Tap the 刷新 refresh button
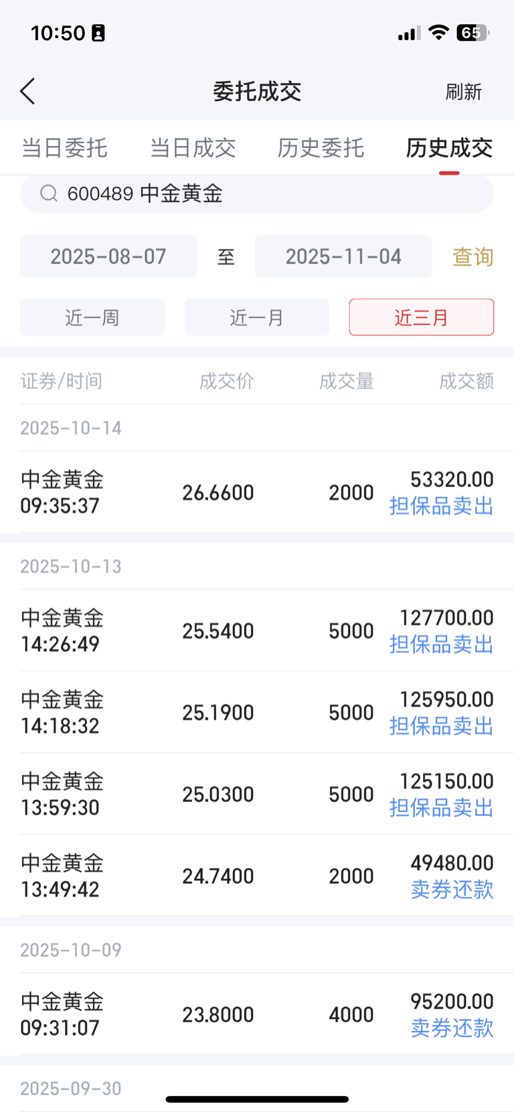The height and width of the screenshot is (1114, 514). 464,92
